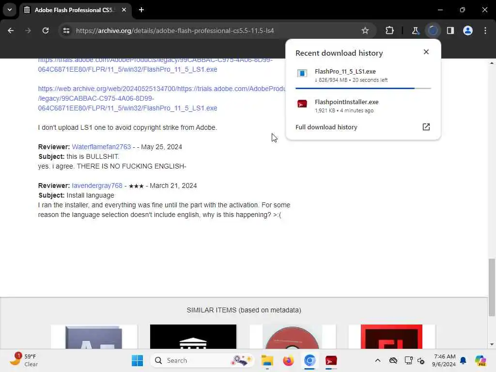Open the Windows Start menu
The width and height of the screenshot is (496, 372).
pyautogui.click(x=137, y=360)
